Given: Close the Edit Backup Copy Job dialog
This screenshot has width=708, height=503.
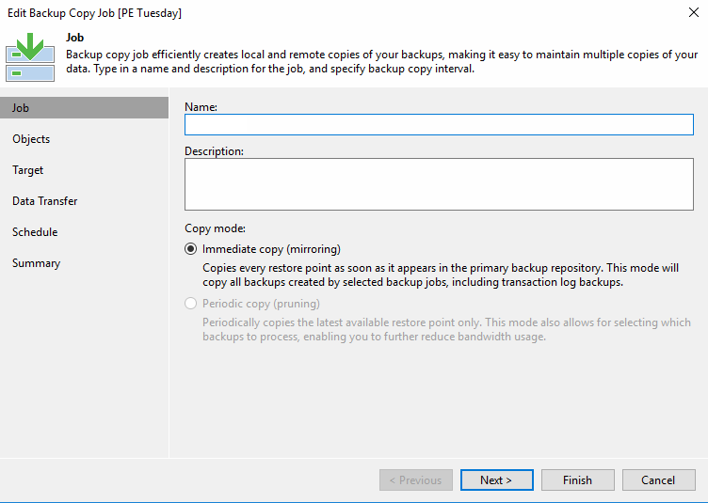Looking at the screenshot, I should (694, 12).
